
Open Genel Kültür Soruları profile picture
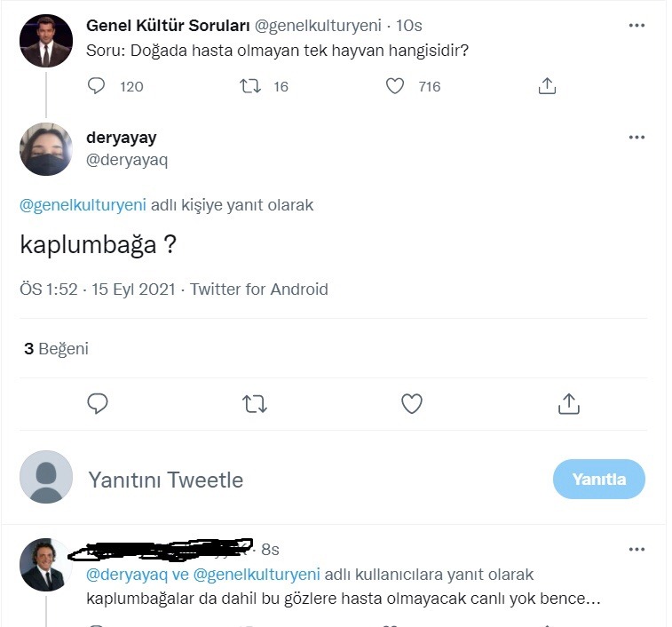click(x=46, y=41)
